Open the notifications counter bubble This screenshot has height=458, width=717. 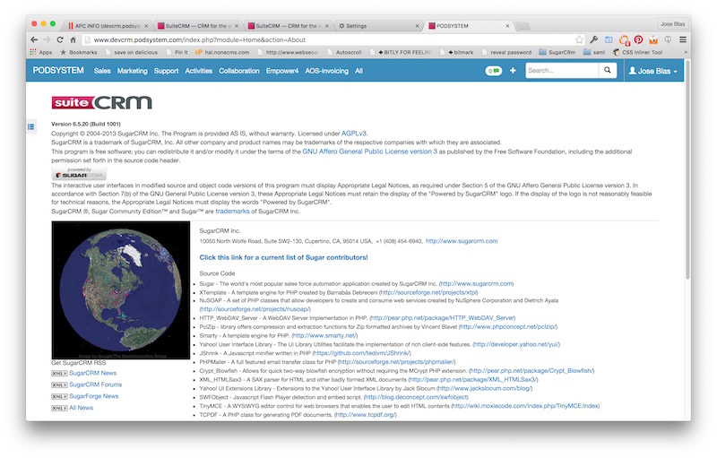pos(494,71)
